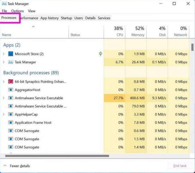Expand the AppHelperCap process

4,114
